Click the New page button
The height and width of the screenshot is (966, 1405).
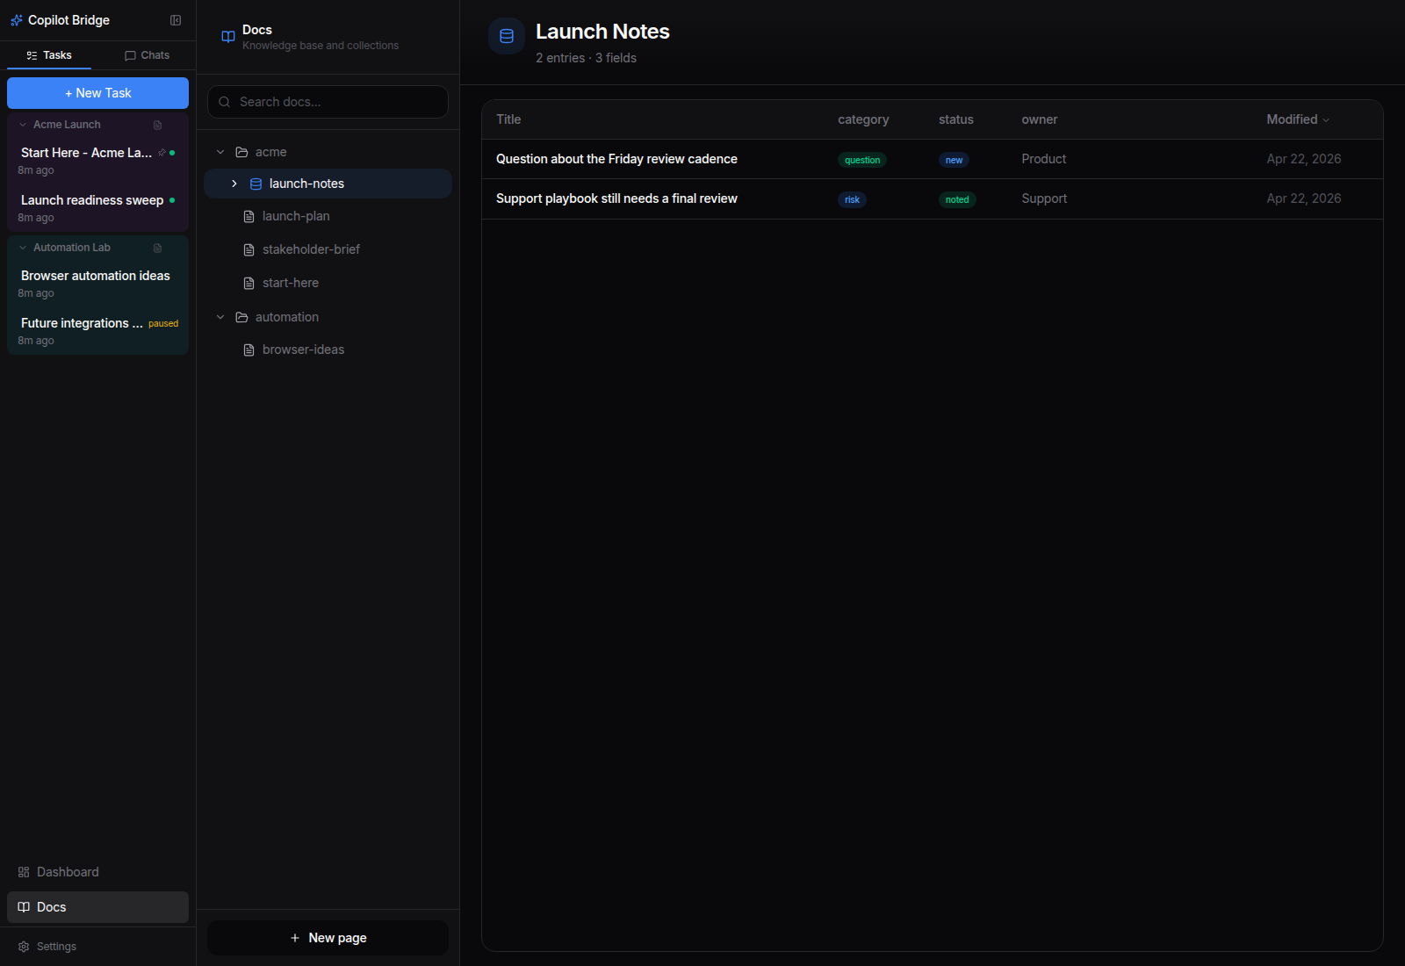pyautogui.click(x=328, y=938)
